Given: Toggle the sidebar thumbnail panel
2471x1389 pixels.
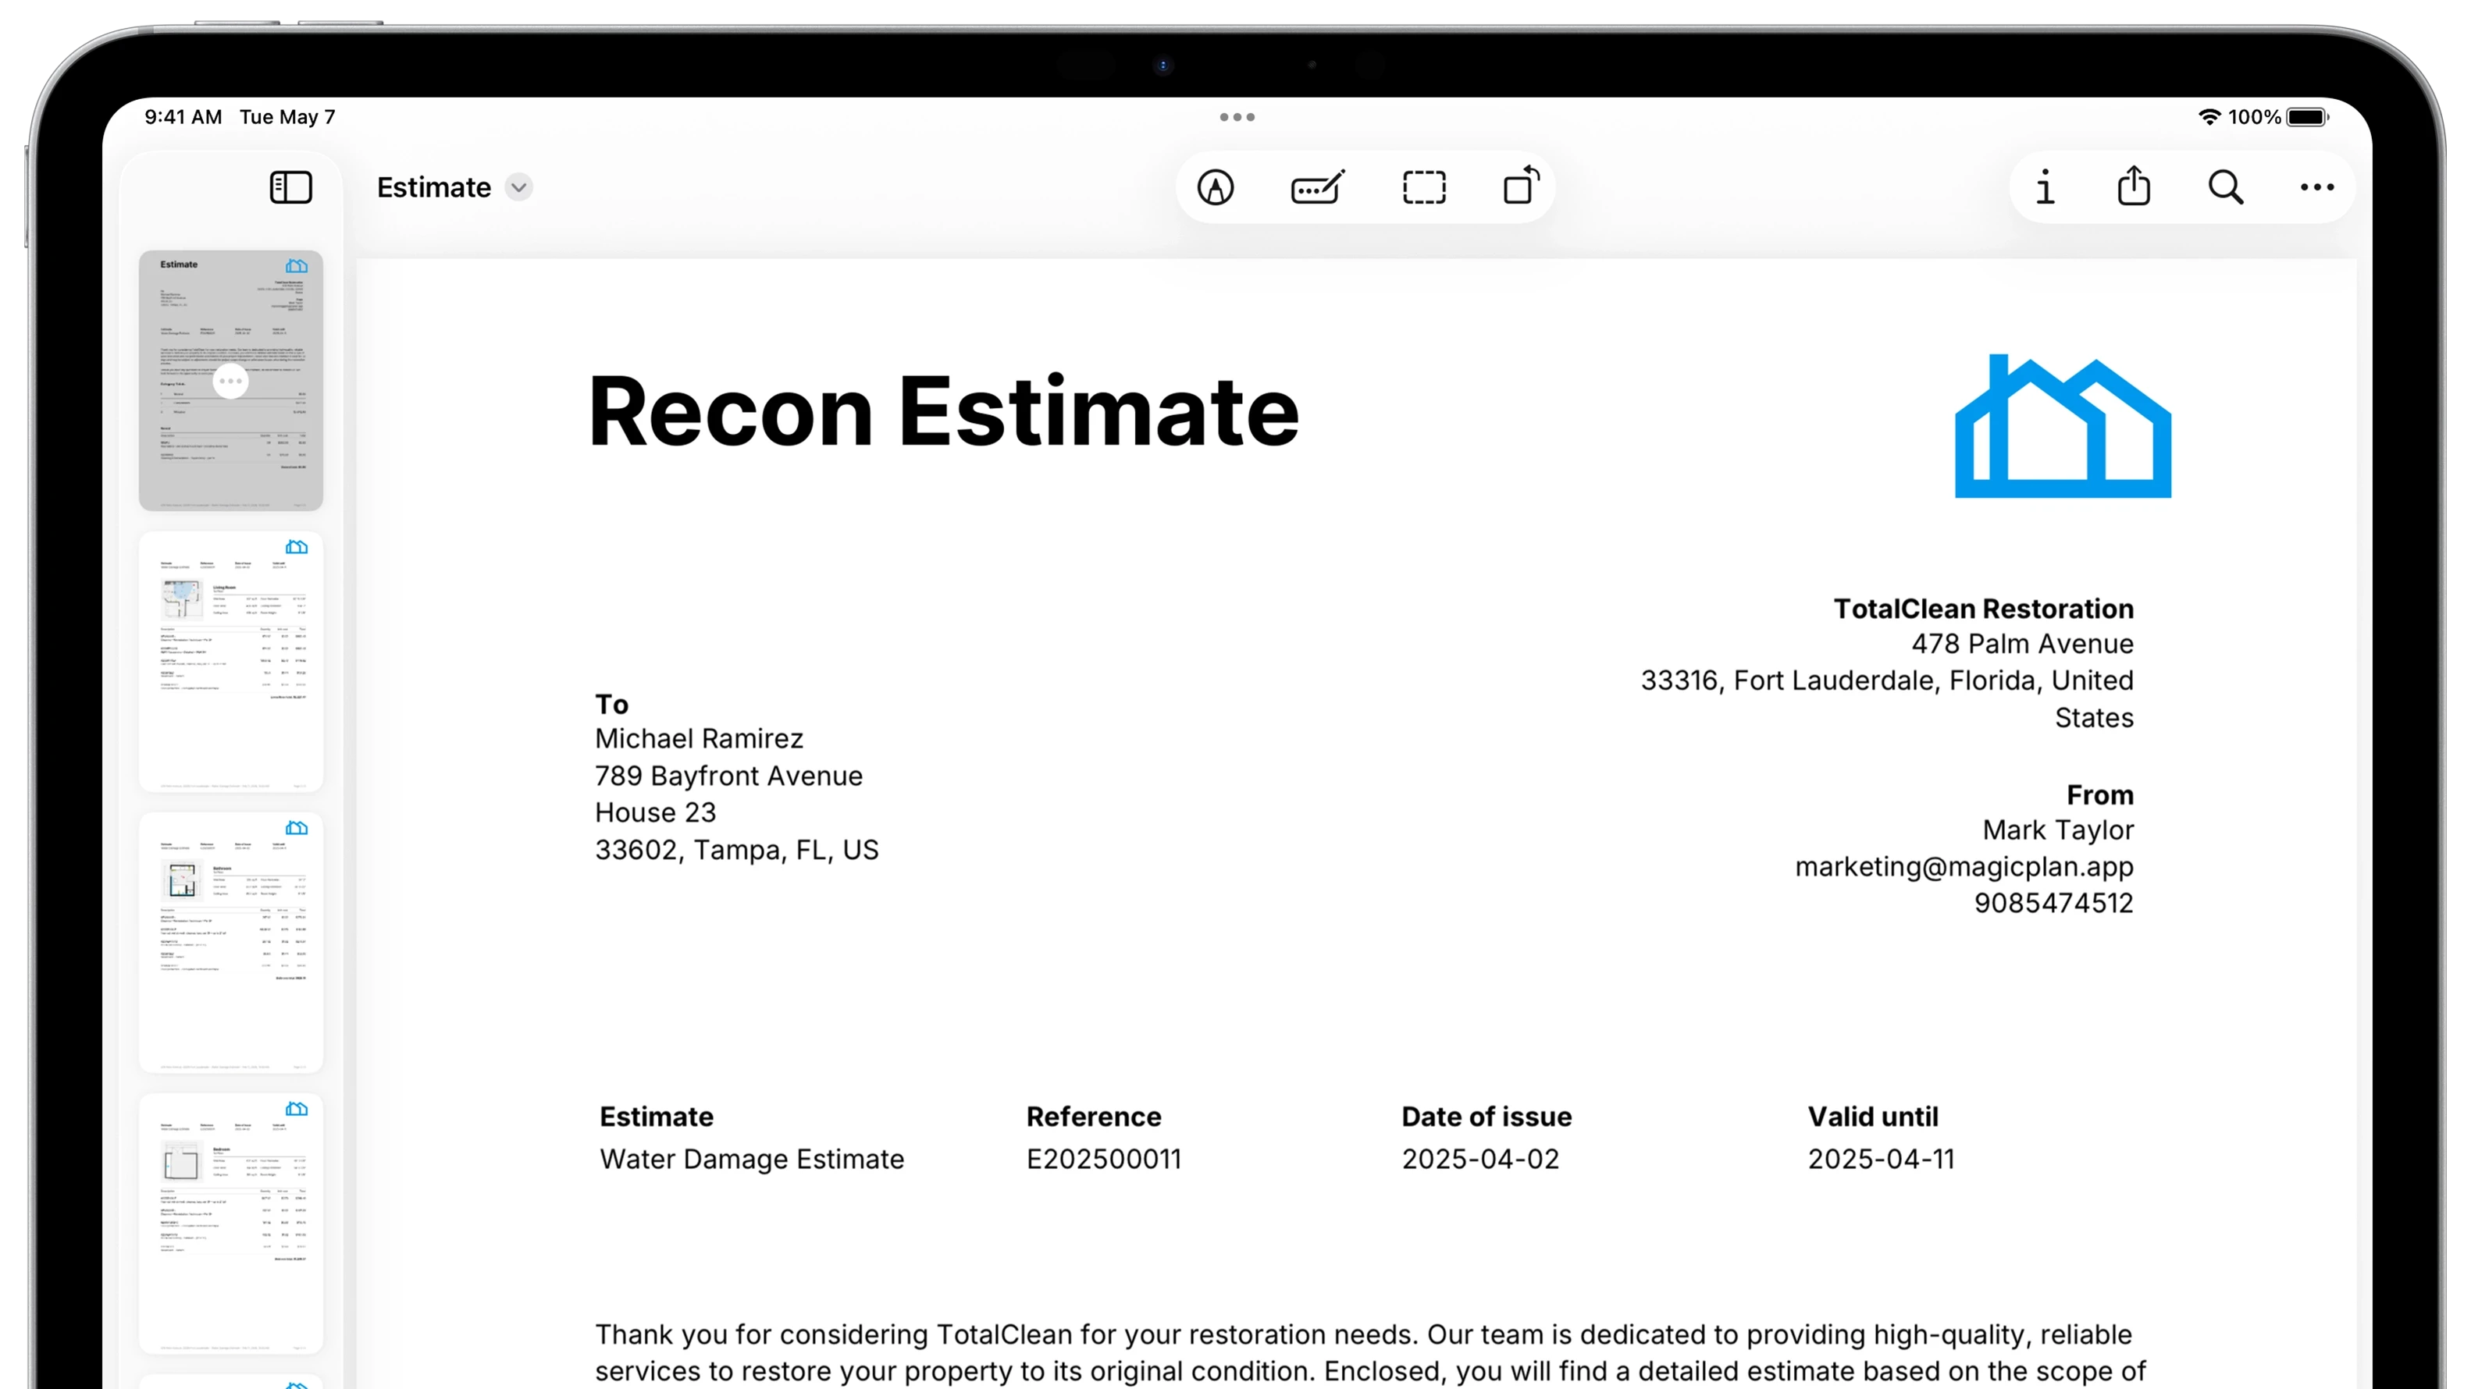Looking at the screenshot, I should [x=290, y=187].
